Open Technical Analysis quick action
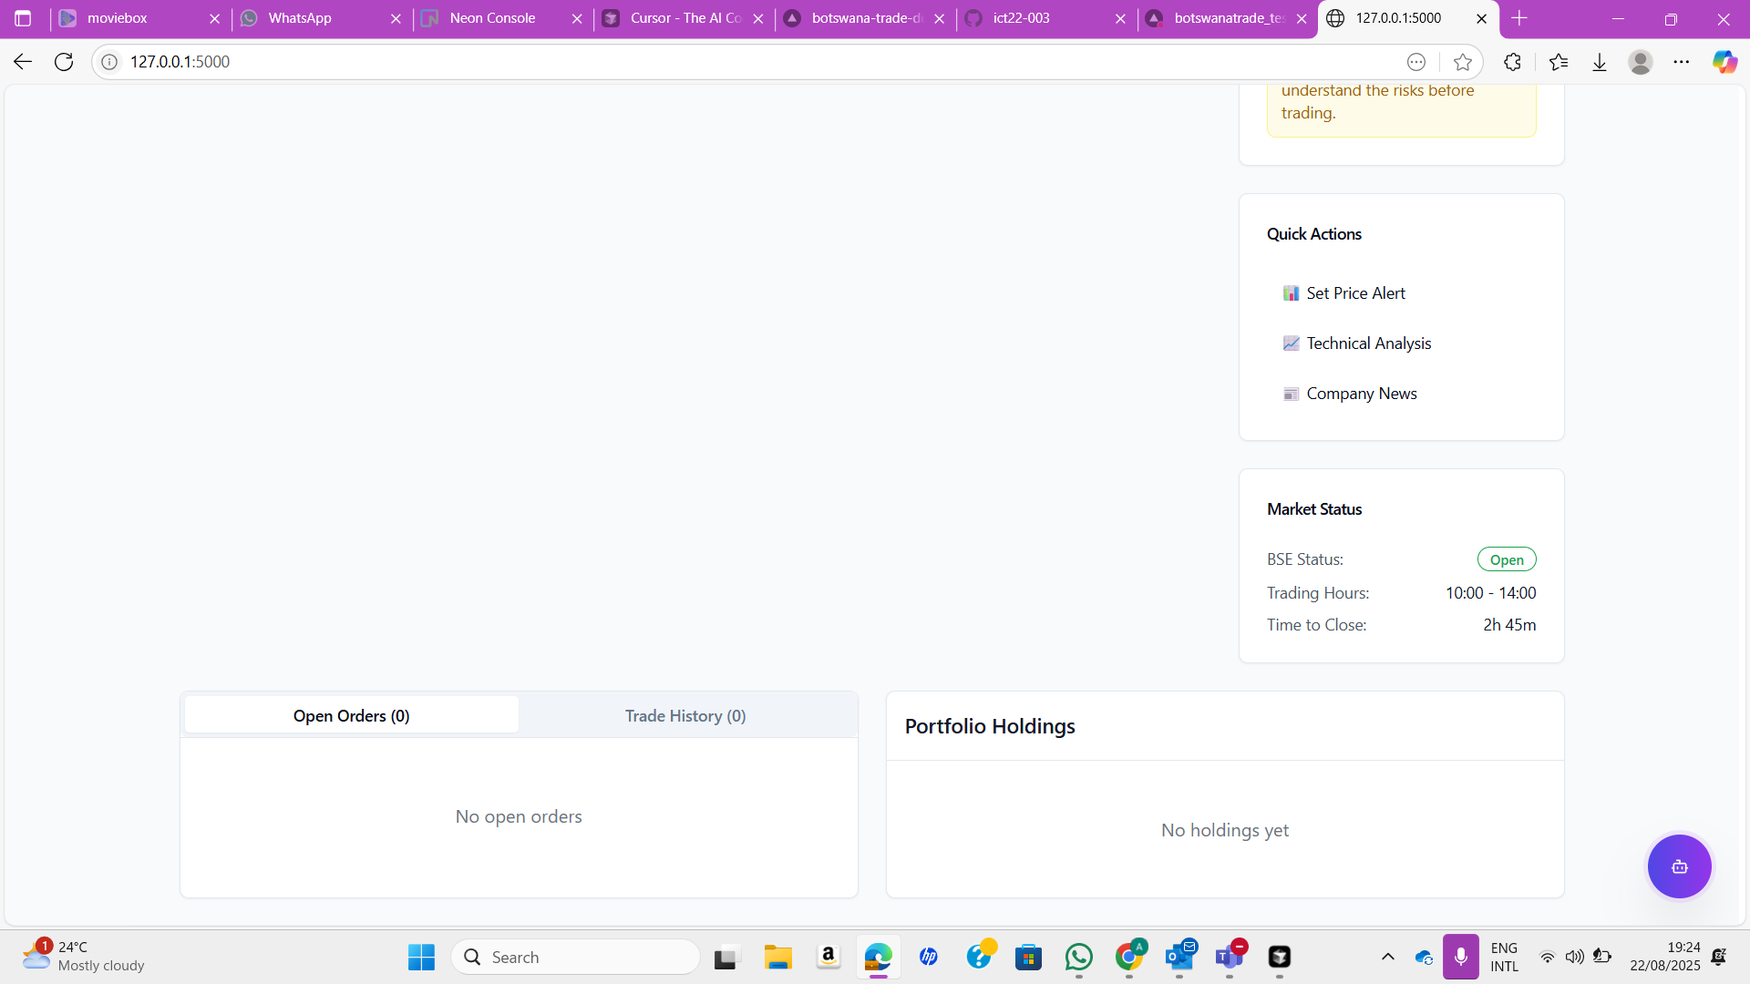1750x984 pixels. click(x=1368, y=343)
